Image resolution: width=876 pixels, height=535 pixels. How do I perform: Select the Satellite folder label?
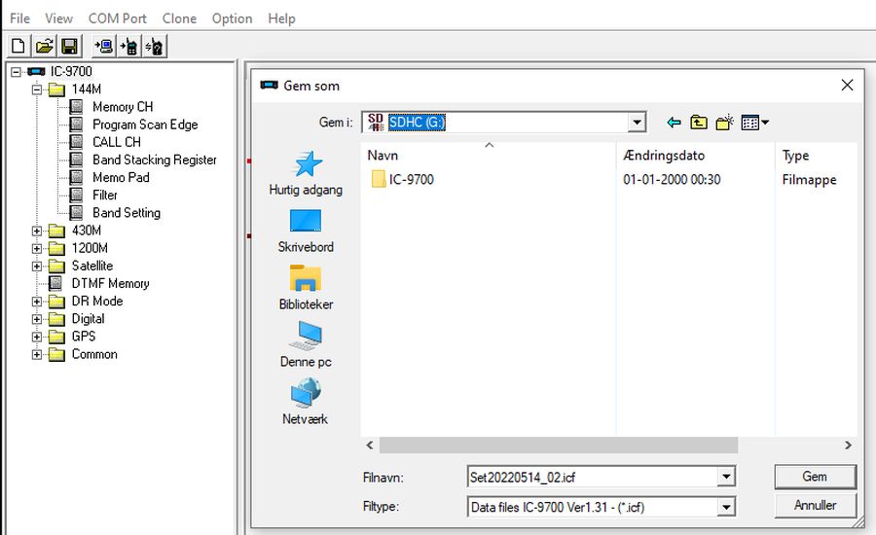tap(92, 266)
